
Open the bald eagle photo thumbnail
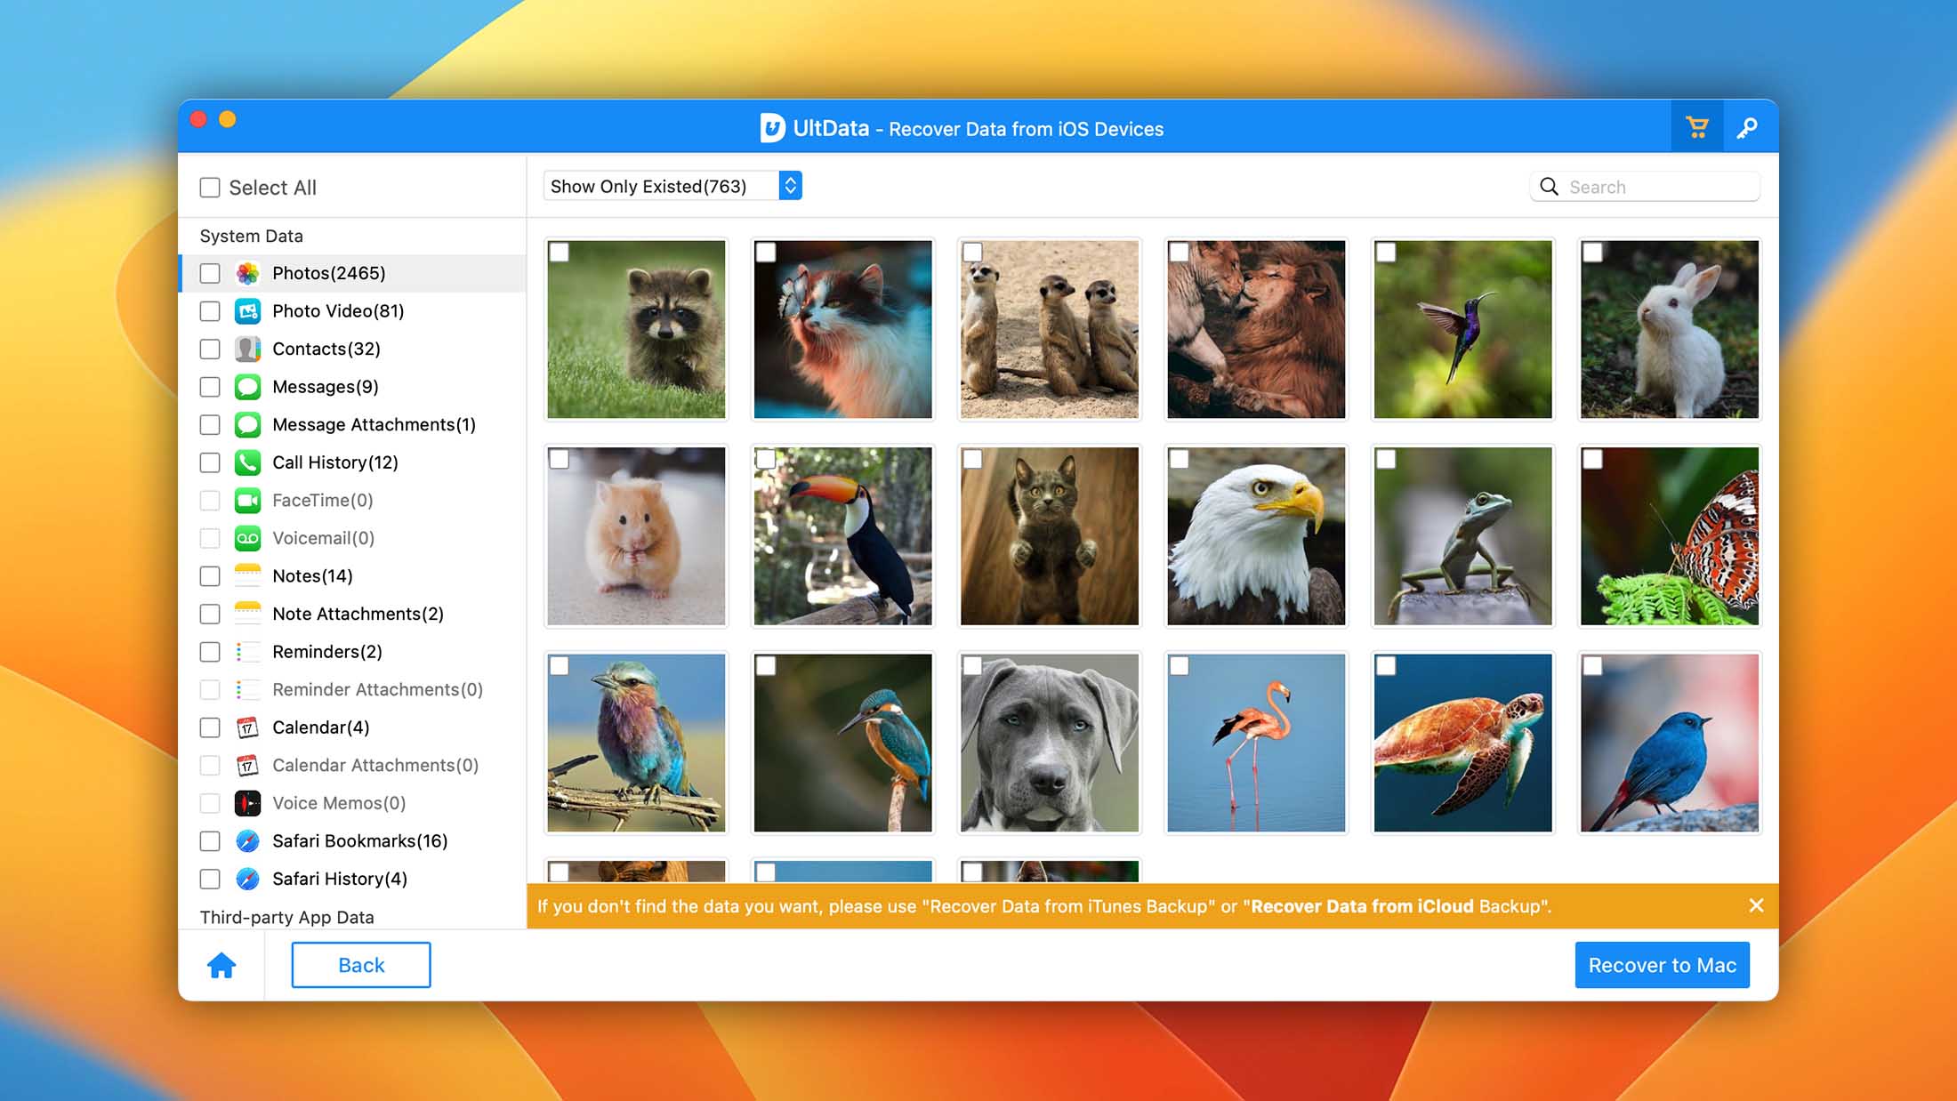point(1256,536)
